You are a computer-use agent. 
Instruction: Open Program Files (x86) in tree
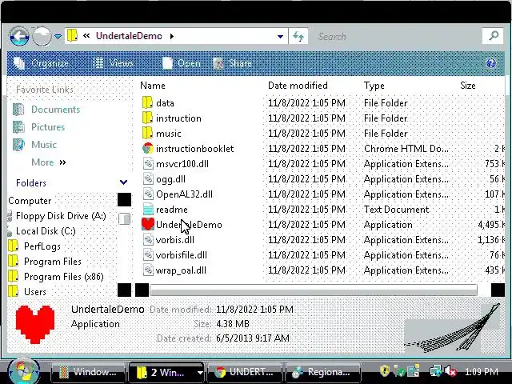pos(64,277)
